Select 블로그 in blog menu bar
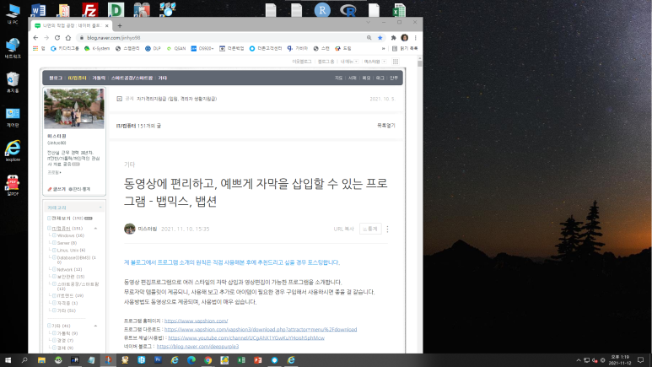The image size is (652, 367). coord(56,78)
